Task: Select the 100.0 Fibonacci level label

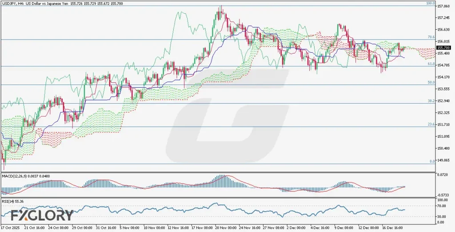Action: click(x=430, y=3)
